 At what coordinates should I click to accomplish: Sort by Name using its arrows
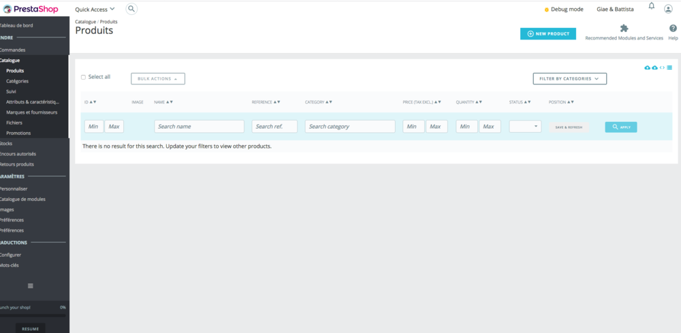pos(170,102)
